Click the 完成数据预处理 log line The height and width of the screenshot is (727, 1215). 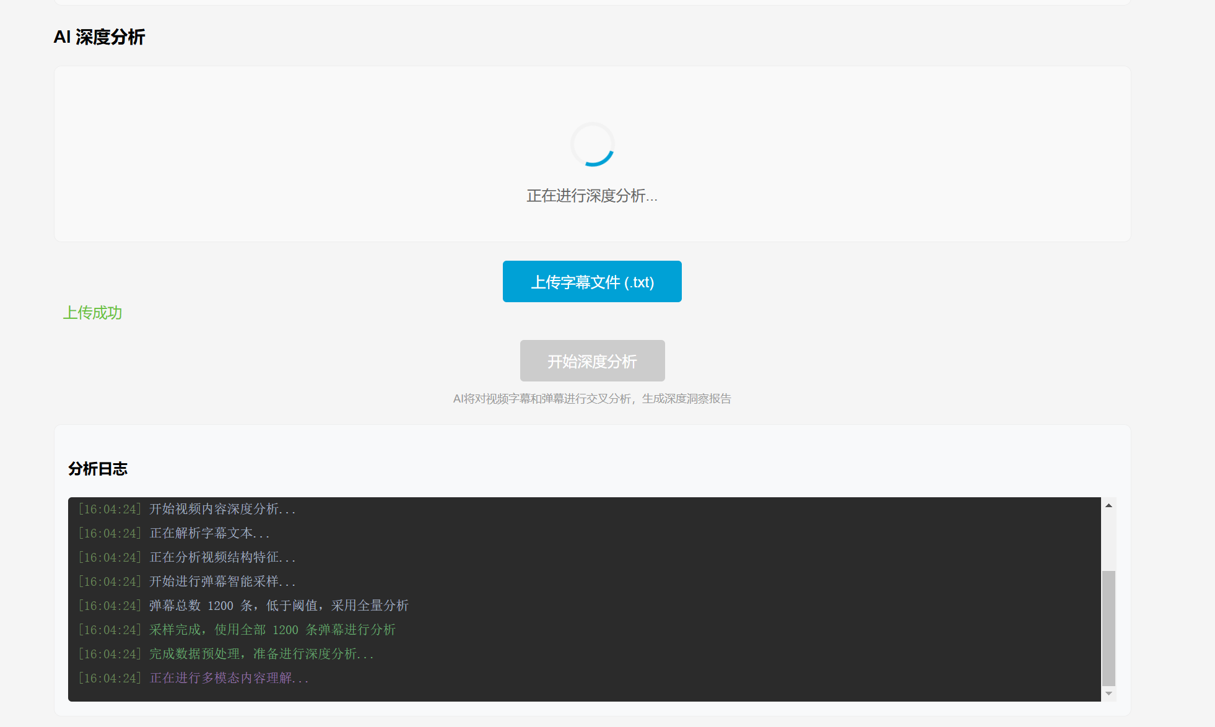261,654
